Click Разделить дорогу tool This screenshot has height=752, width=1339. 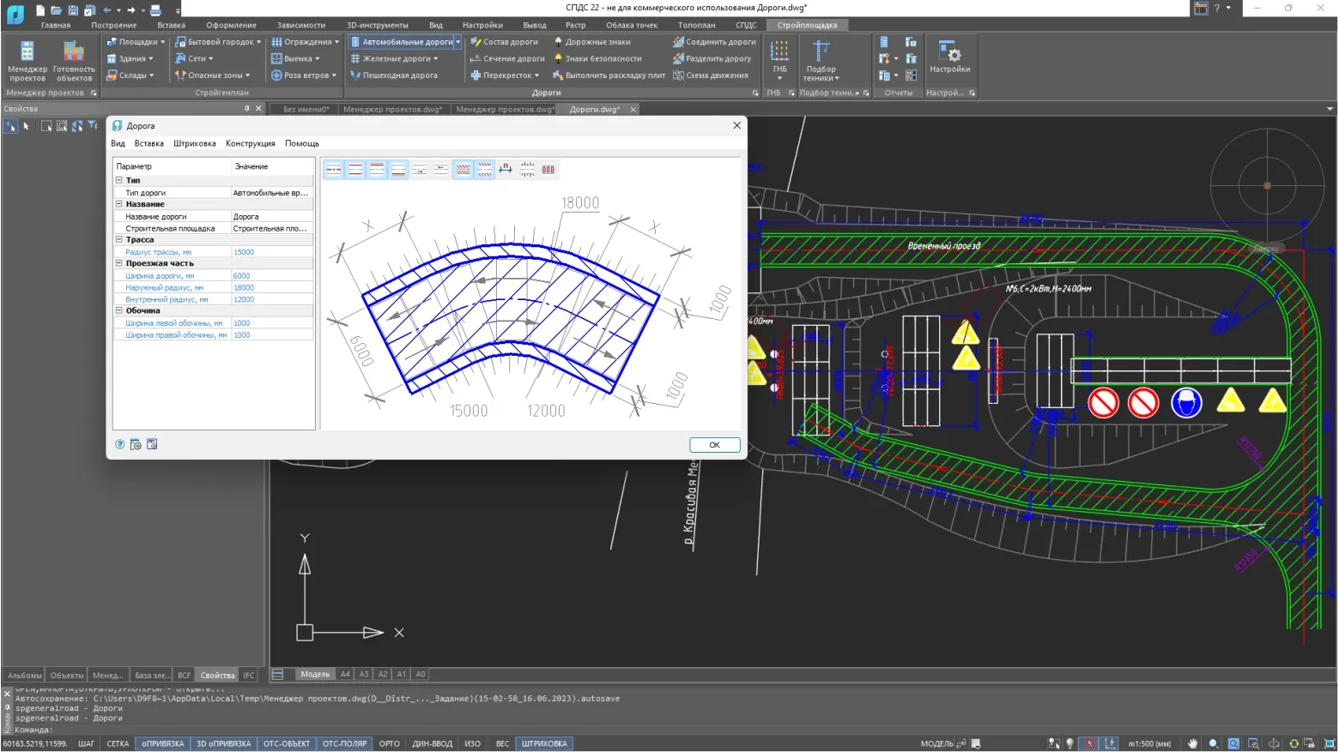712,58
